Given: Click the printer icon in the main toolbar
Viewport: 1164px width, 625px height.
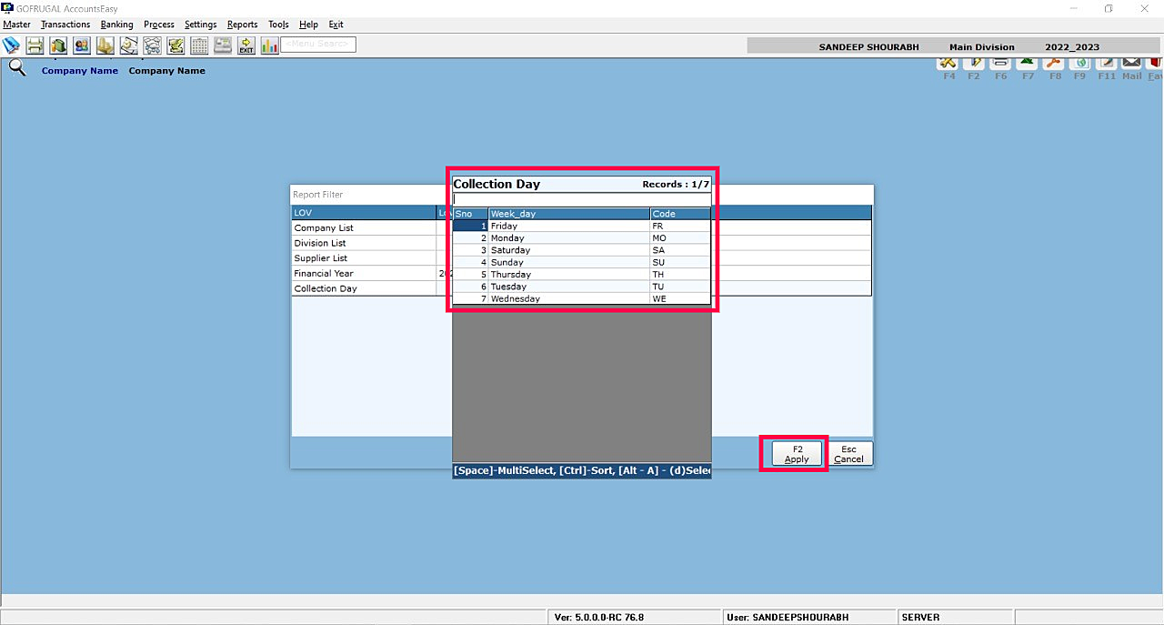Looking at the screenshot, I should (35, 45).
